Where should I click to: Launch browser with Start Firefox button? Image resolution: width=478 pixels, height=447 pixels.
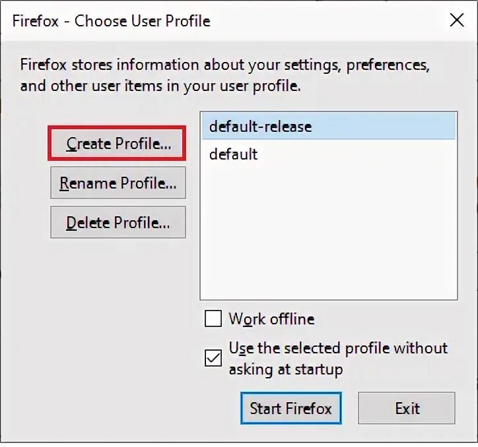coord(290,408)
